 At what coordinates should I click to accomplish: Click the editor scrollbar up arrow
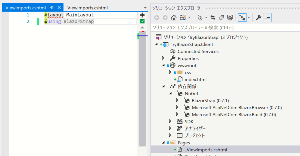click(142, 27)
